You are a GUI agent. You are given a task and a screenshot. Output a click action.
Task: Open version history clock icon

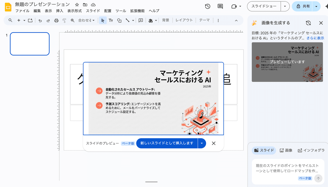tap(208, 6)
